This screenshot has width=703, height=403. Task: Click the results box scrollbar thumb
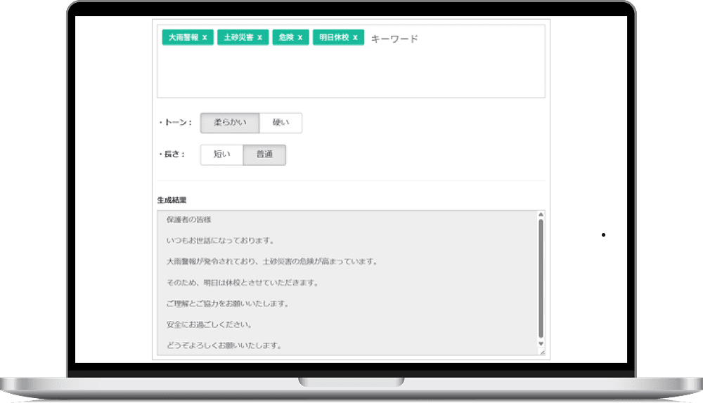(541, 279)
